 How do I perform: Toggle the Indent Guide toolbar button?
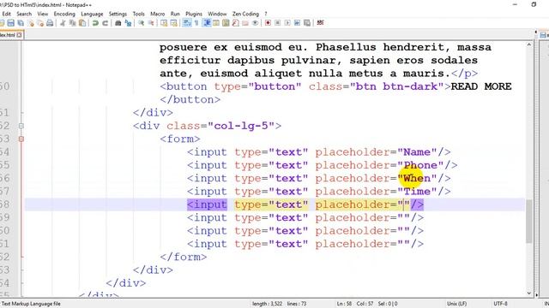point(207,23)
